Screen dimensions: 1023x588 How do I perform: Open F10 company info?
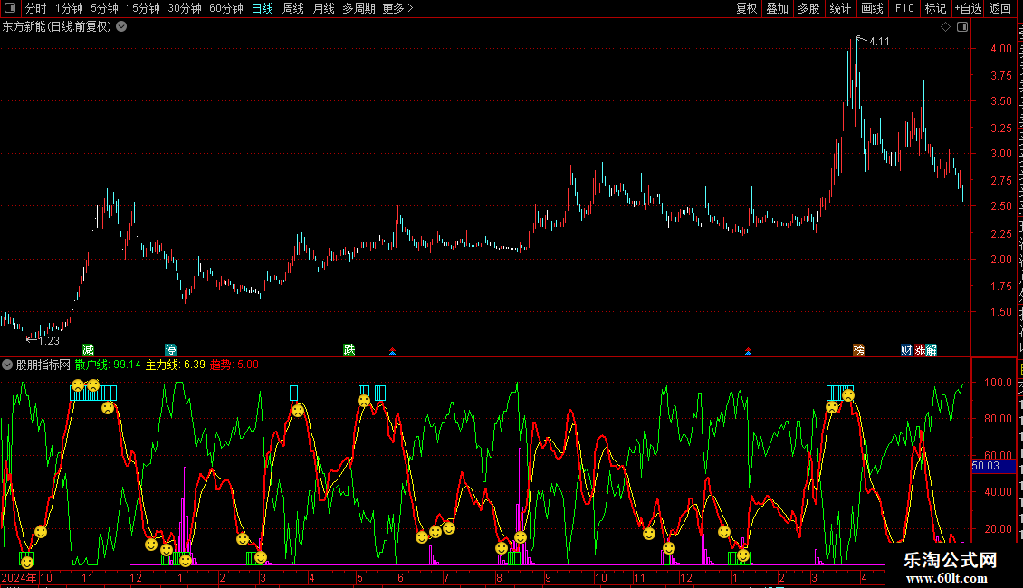click(x=904, y=8)
